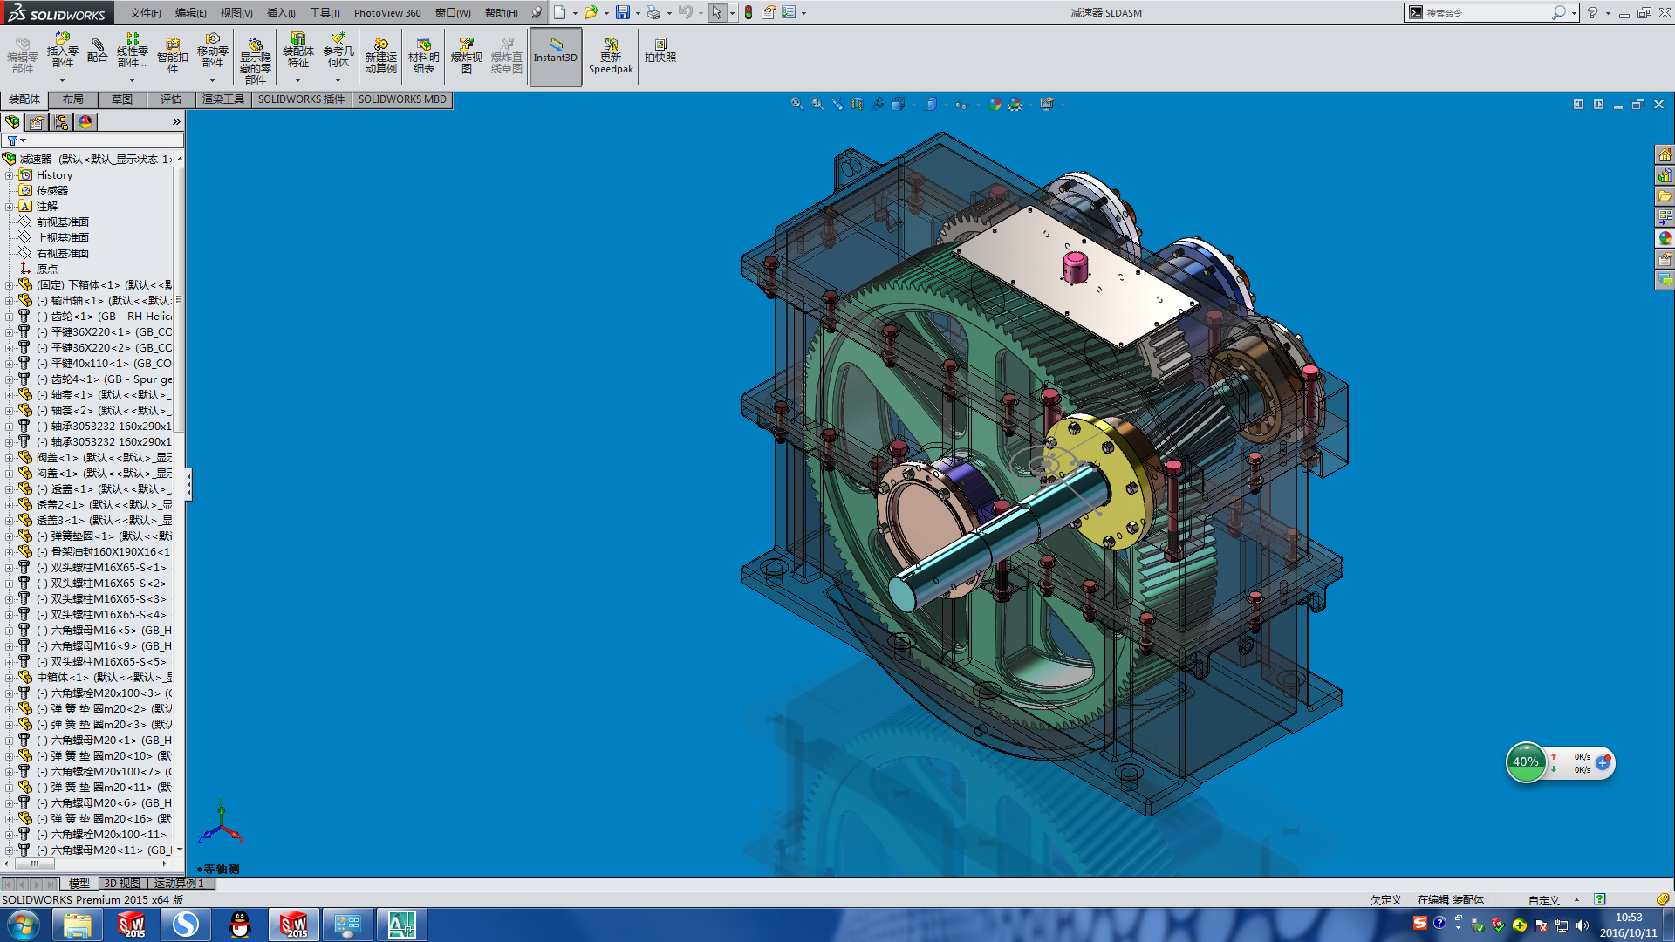The height and width of the screenshot is (942, 1675).
Task: Click Zoom to Fit in view toolbar
Action: [x=796, y=104]
